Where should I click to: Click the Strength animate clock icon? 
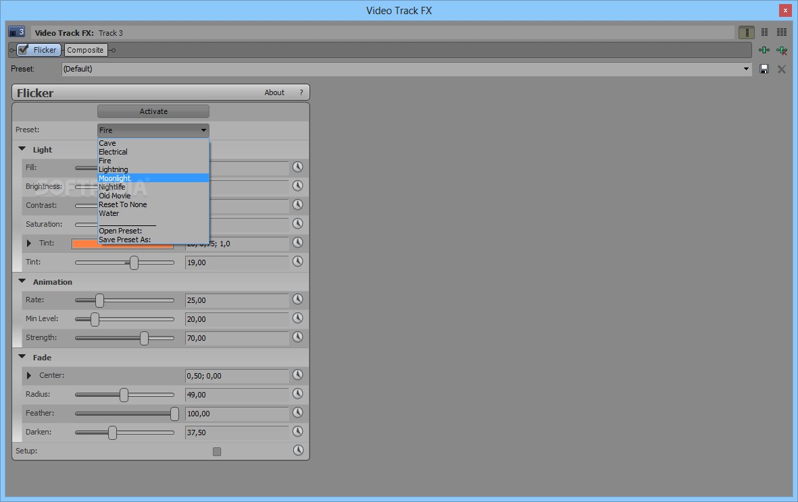(x=298, y=337)
